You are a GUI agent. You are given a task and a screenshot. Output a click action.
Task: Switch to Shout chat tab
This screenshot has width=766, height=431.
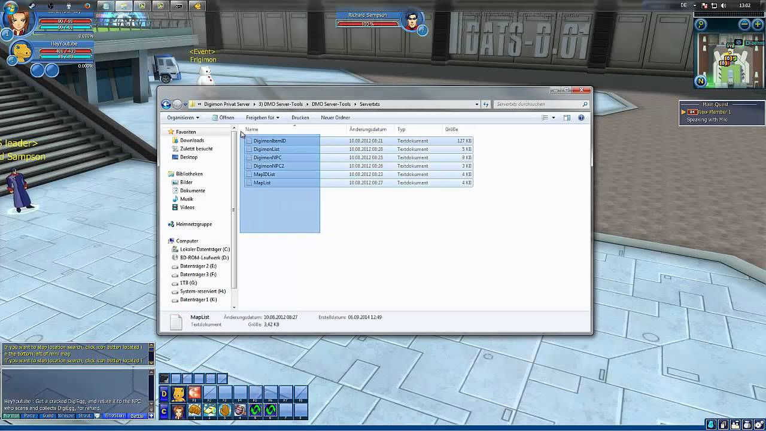coord(84,415)
